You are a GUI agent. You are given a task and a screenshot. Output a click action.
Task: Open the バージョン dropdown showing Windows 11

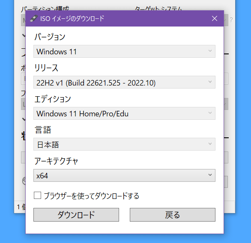124,51
